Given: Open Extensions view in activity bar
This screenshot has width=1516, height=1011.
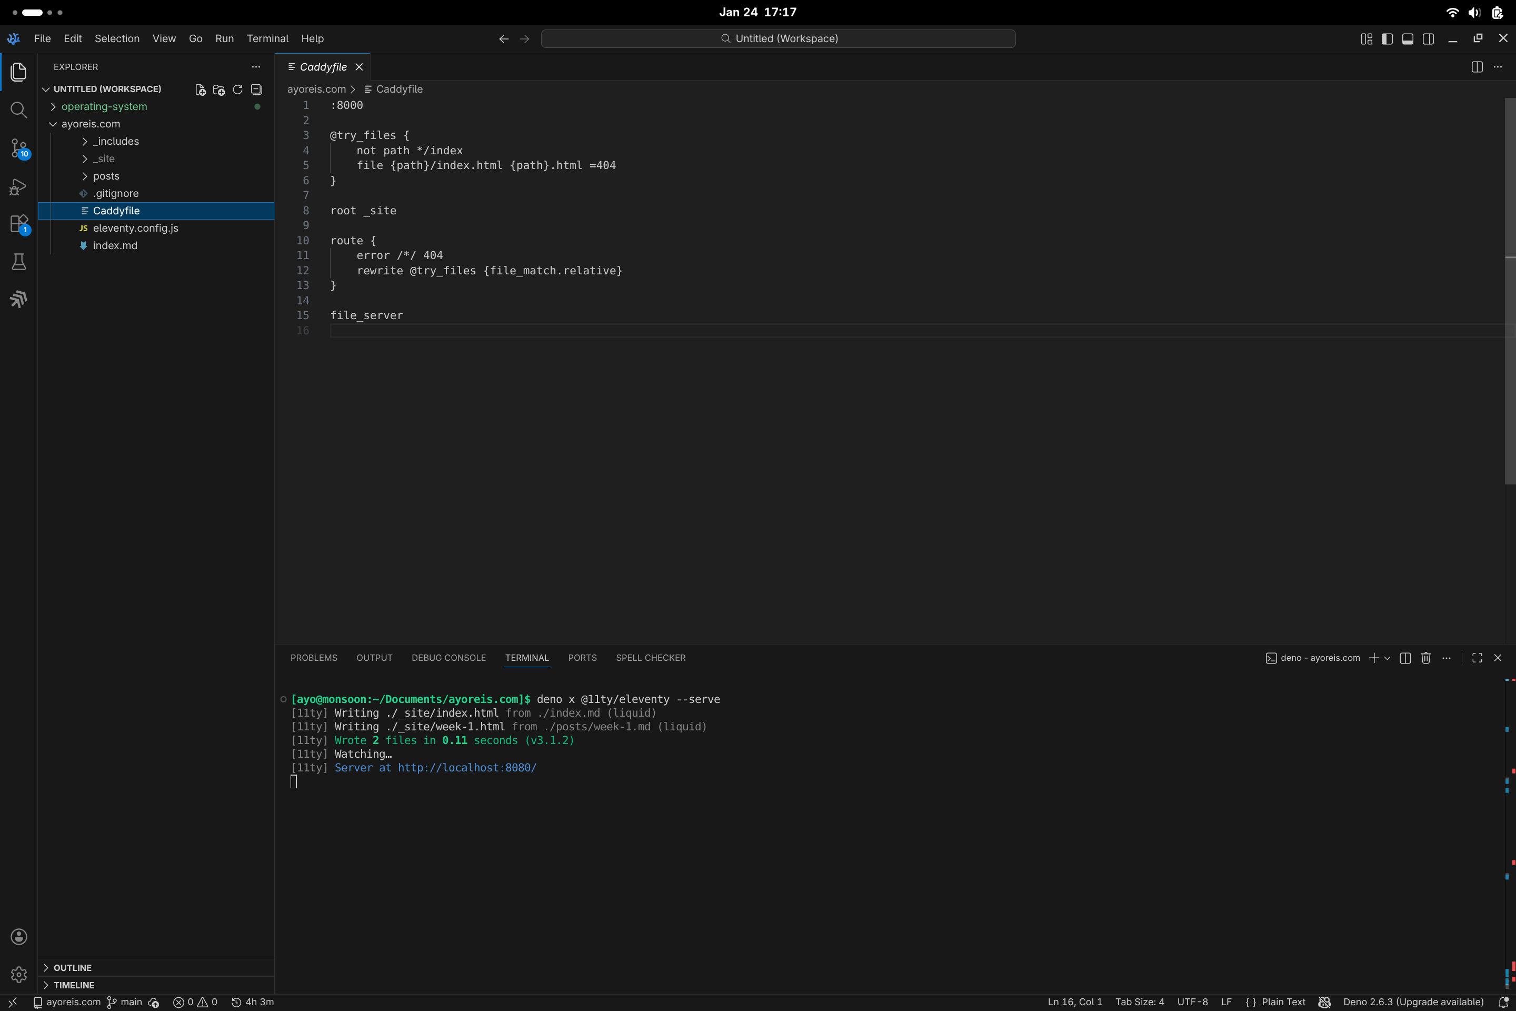Looking at the screenshot, I should coord(19,224).
